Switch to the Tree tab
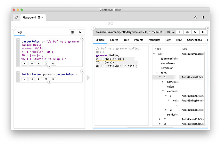The height and width of the screenshot is (145, 221). click(x=126, y=40)
